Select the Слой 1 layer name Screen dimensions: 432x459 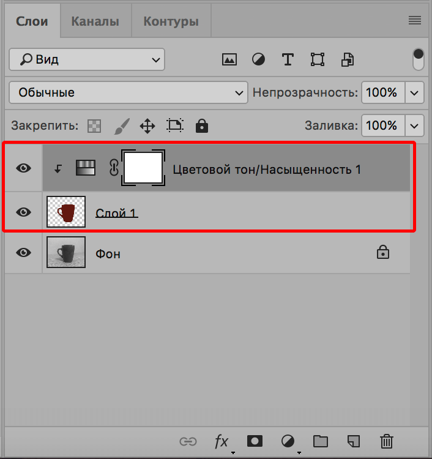click(x=116, y=213)
